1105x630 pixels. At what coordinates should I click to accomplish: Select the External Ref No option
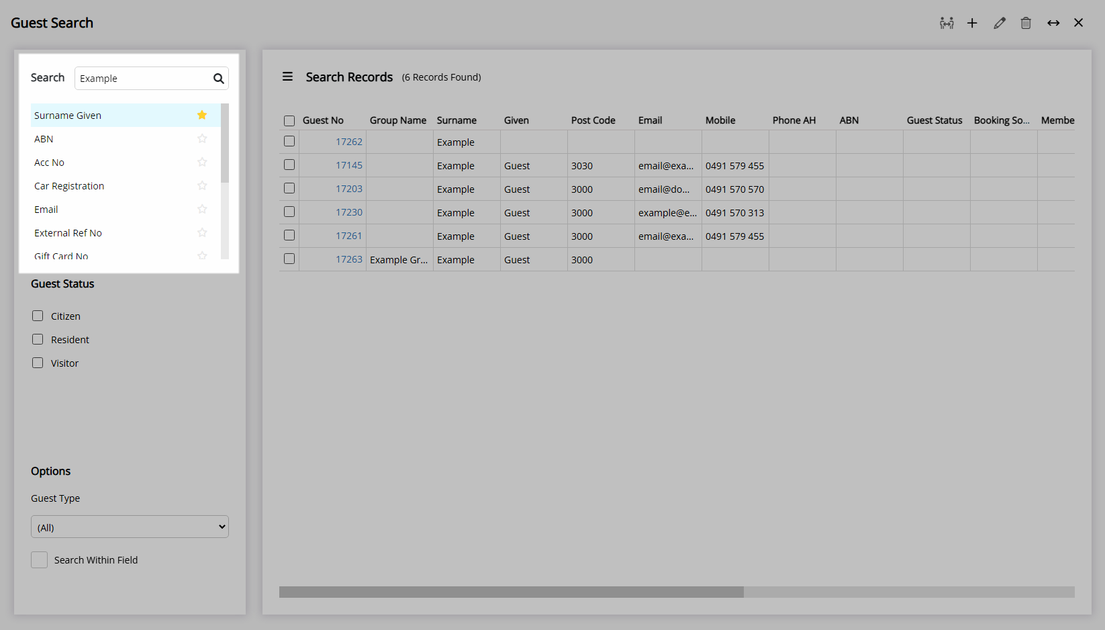[x=126, y=232]
